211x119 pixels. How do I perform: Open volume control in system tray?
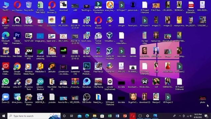click(x=191, y=116)
